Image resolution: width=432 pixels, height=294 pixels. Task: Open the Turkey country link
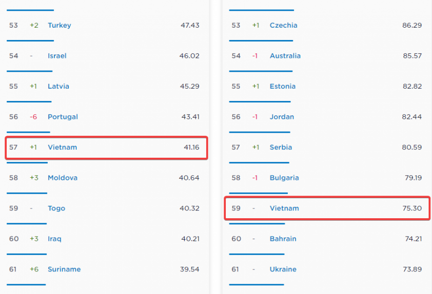pos(60,25)
